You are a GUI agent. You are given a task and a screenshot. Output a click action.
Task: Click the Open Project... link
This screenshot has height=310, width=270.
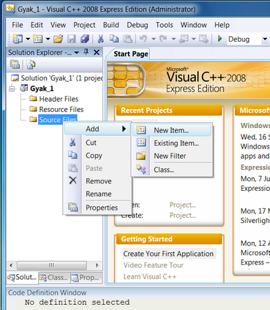(182, 205)
